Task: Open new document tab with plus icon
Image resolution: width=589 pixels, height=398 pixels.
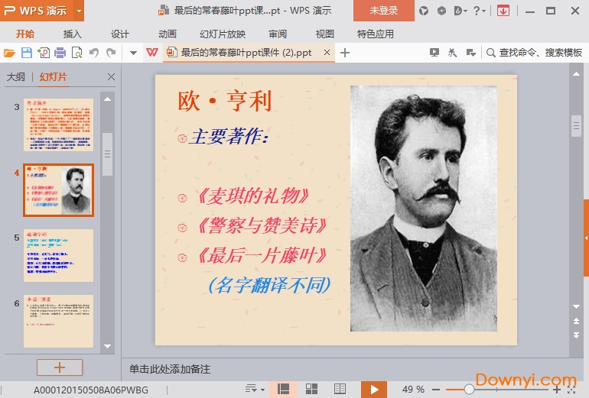Action: (345, 53)
